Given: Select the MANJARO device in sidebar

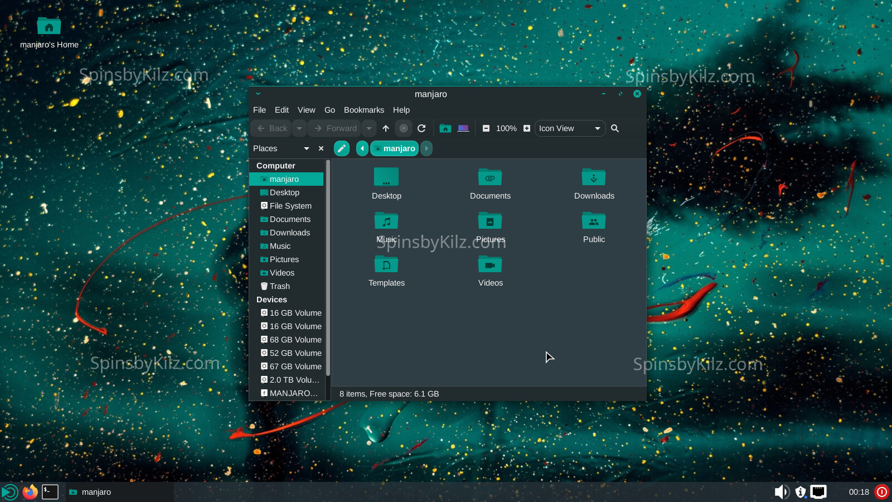Looking at the screenshot, I should tap(287, 393).
